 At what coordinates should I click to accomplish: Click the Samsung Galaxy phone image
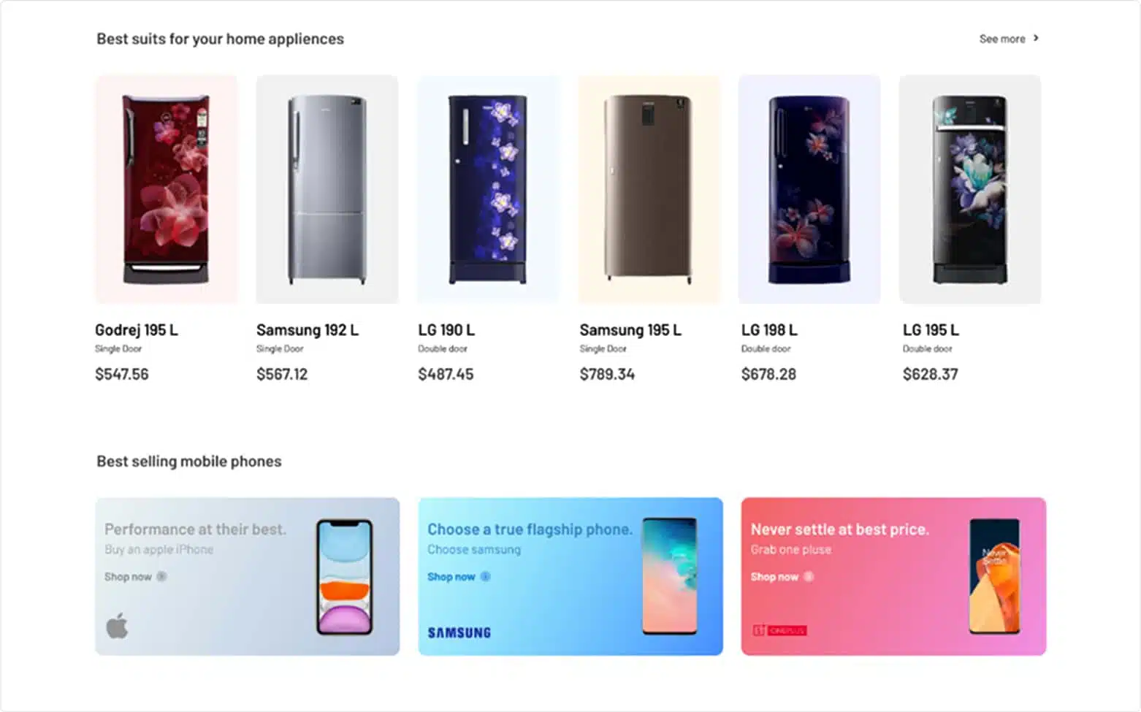(x=669, y=576)
